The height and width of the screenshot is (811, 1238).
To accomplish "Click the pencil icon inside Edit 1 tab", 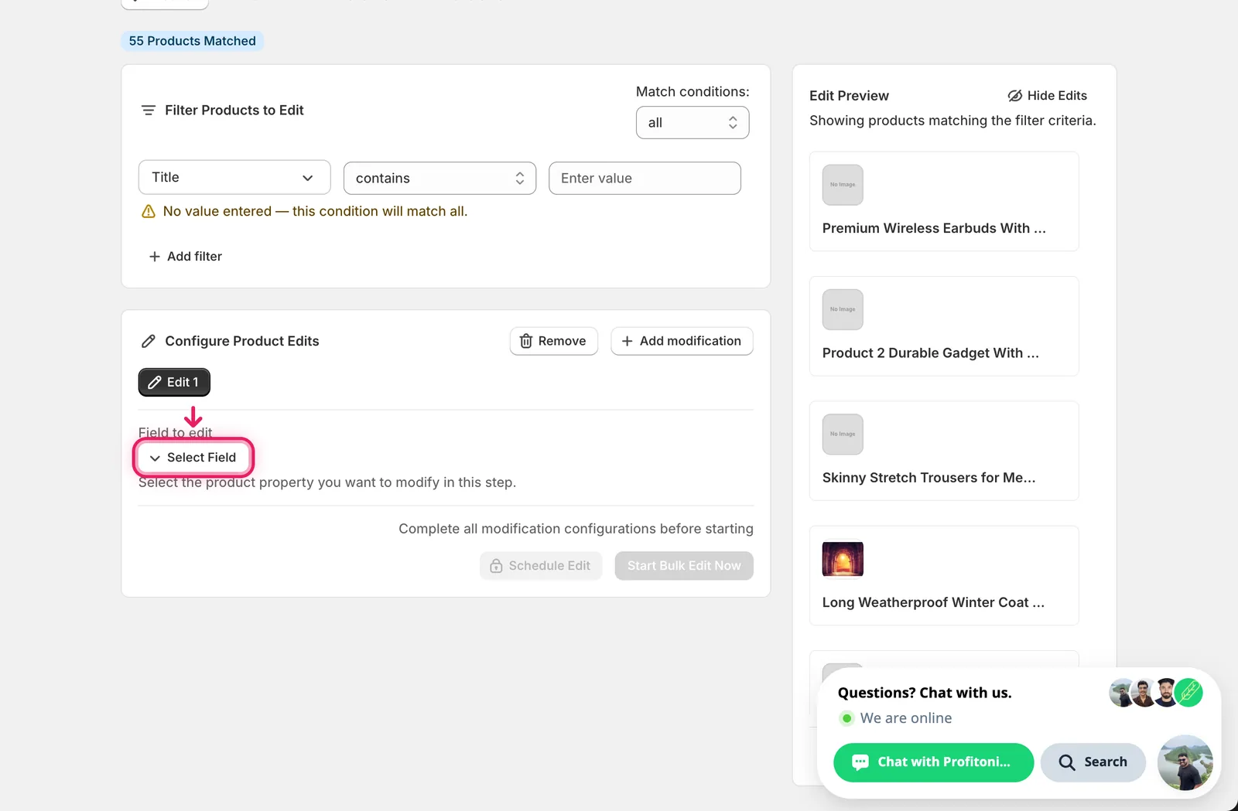I will pyautogui.click(x=155, y=382).
